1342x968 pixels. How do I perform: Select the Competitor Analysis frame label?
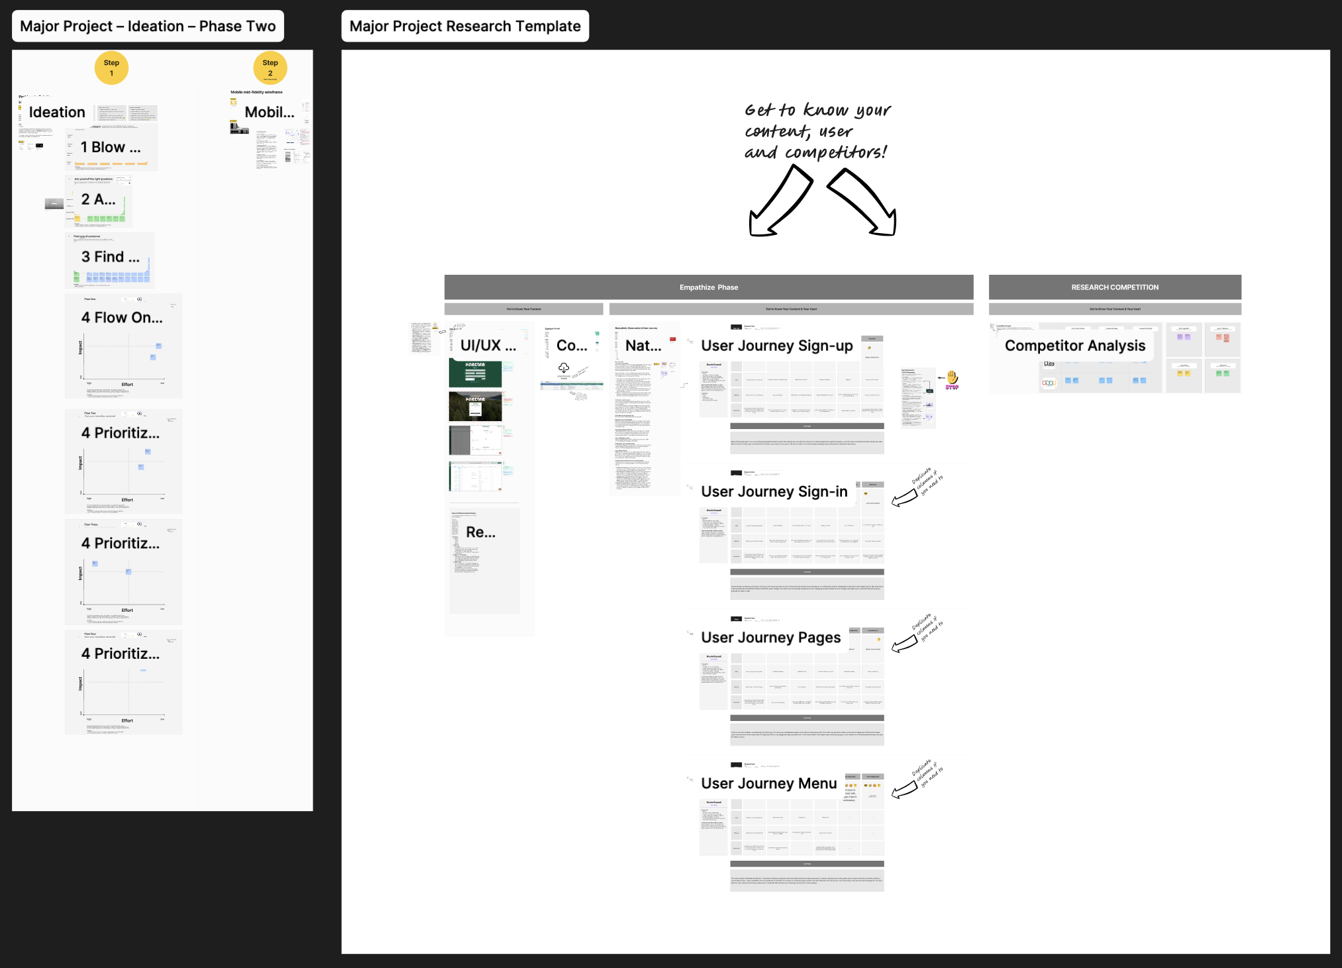[x=1074, y=346]
